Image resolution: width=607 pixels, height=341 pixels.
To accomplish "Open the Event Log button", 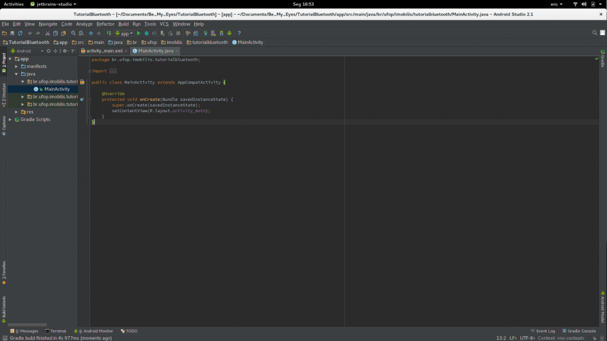I will pyautogui.click(x=543, y=331).
